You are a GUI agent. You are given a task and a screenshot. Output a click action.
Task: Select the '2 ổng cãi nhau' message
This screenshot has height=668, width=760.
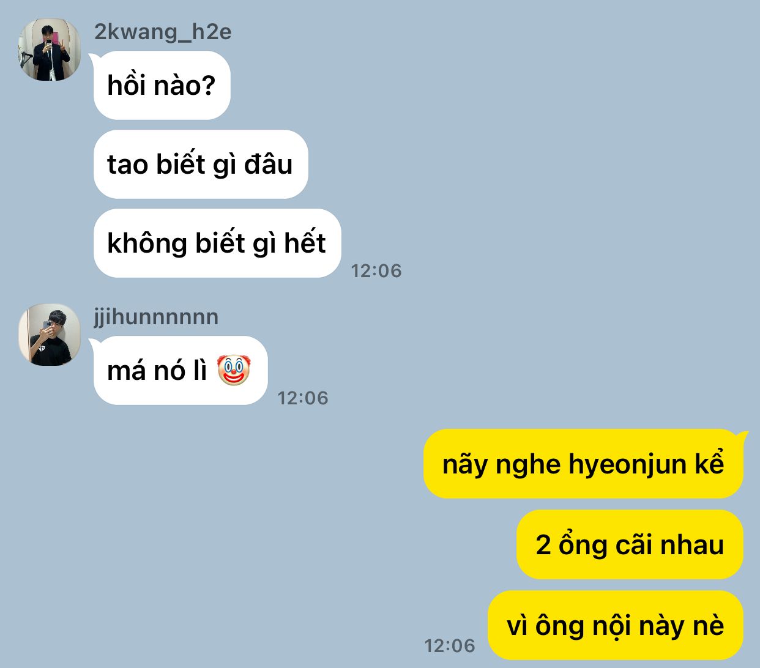point(630,544)
